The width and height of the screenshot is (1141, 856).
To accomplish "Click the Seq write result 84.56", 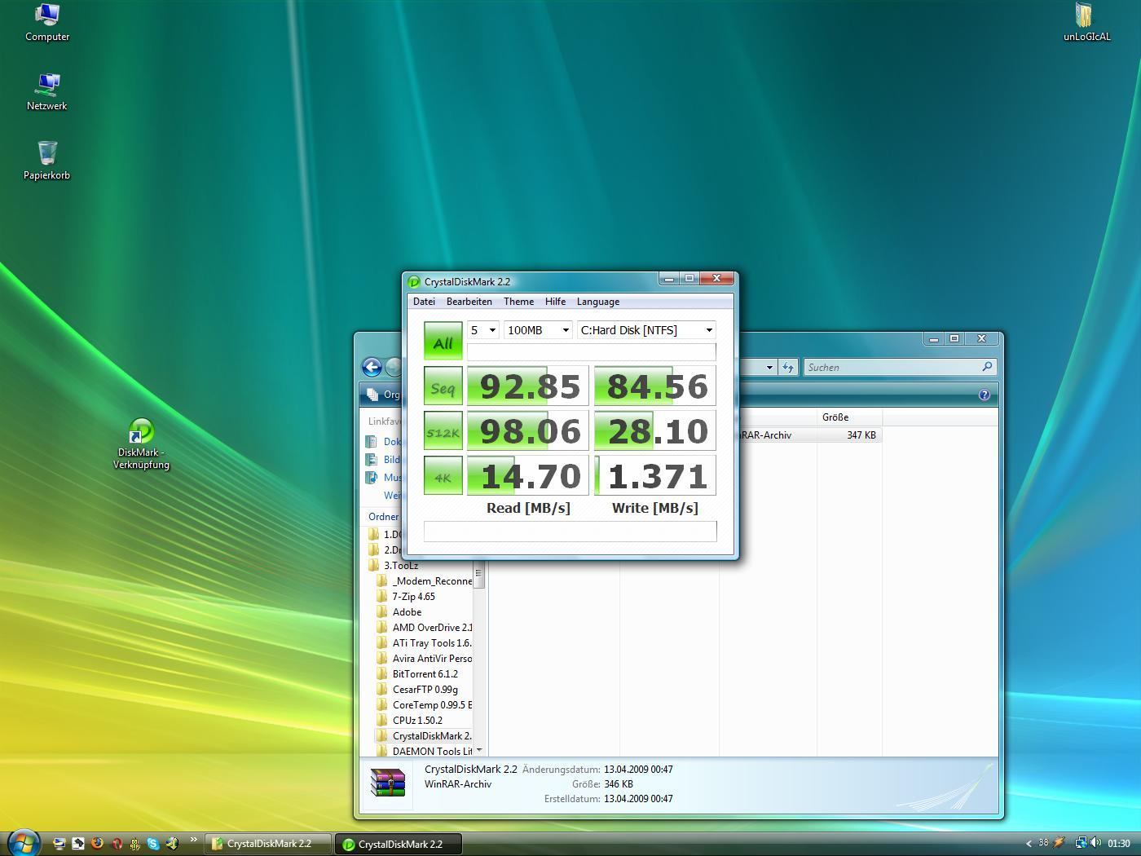I will pos(655,386).
